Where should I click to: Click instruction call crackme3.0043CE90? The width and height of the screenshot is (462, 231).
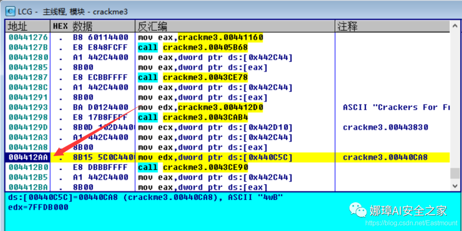193,167
